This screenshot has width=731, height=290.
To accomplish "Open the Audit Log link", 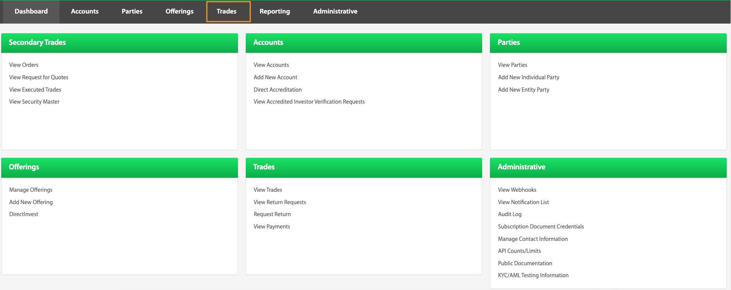I will click(510, 214).
